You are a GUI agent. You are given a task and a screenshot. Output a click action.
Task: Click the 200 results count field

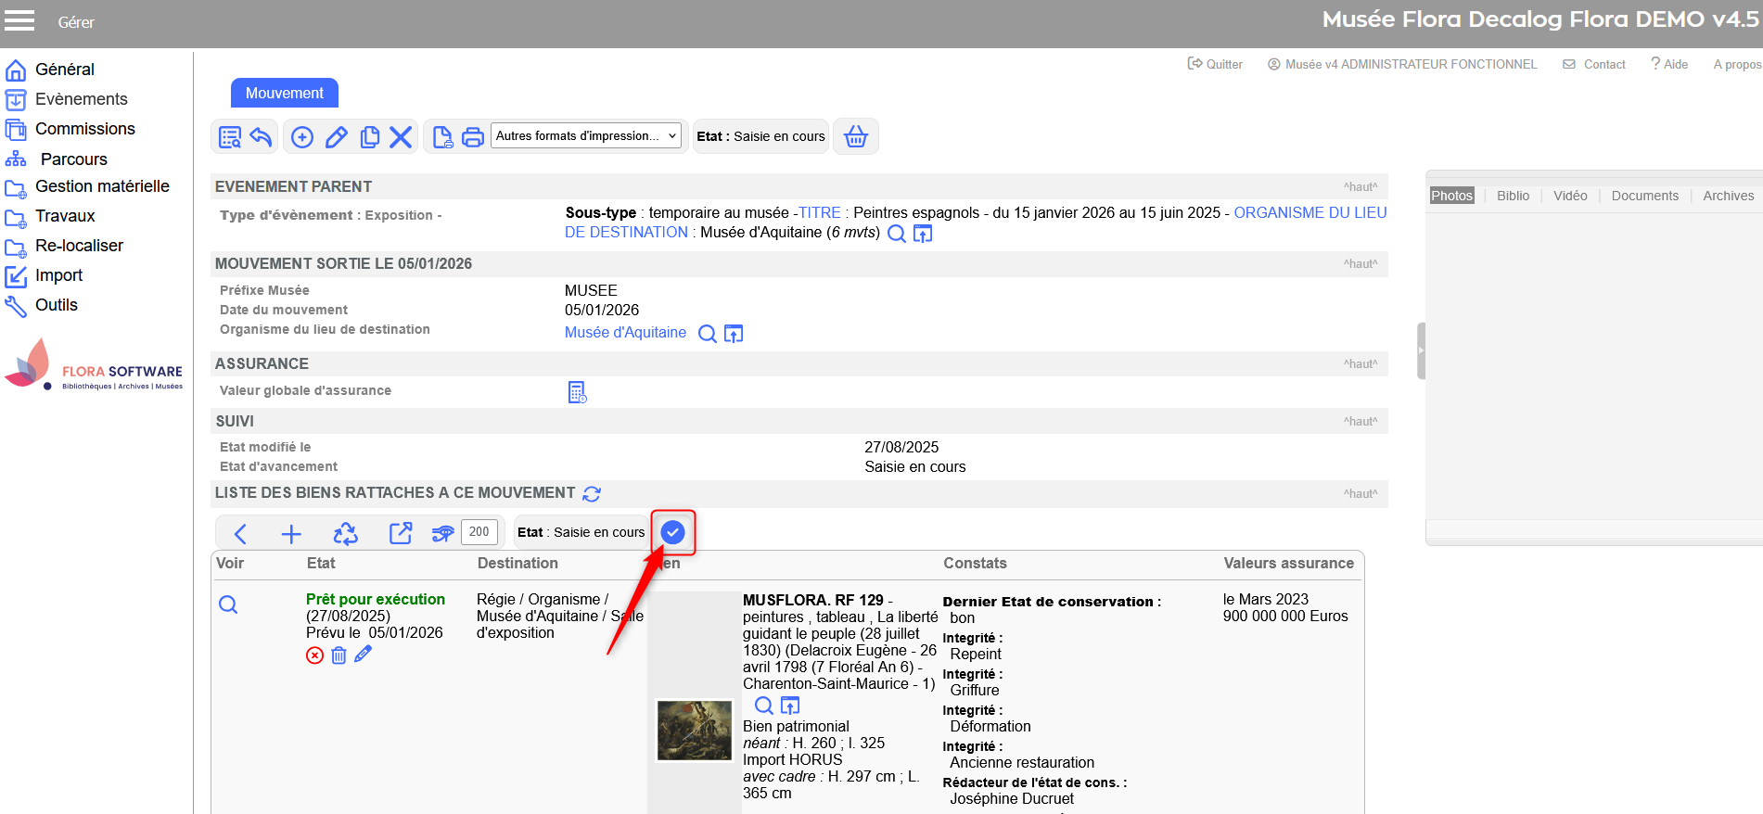[479, 532]
